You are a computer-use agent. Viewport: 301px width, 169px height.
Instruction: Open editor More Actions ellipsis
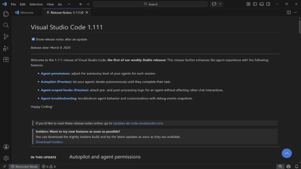[x=295, y=12]
